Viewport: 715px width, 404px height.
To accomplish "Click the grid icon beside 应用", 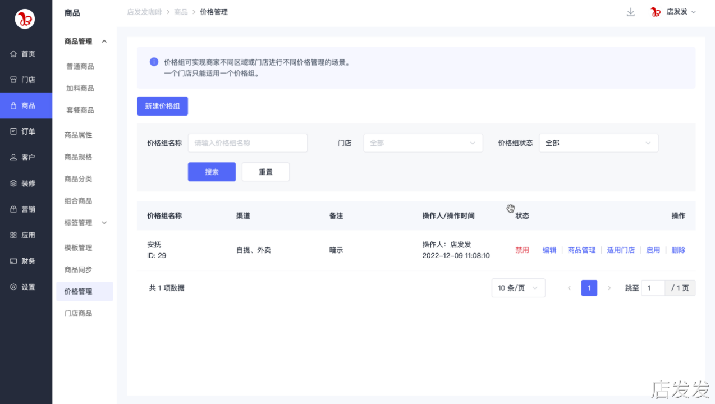I will tap(13, 235).
